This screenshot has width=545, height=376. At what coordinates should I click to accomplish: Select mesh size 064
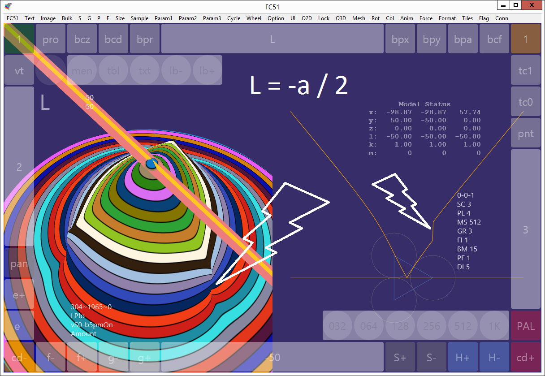(369, 326)
